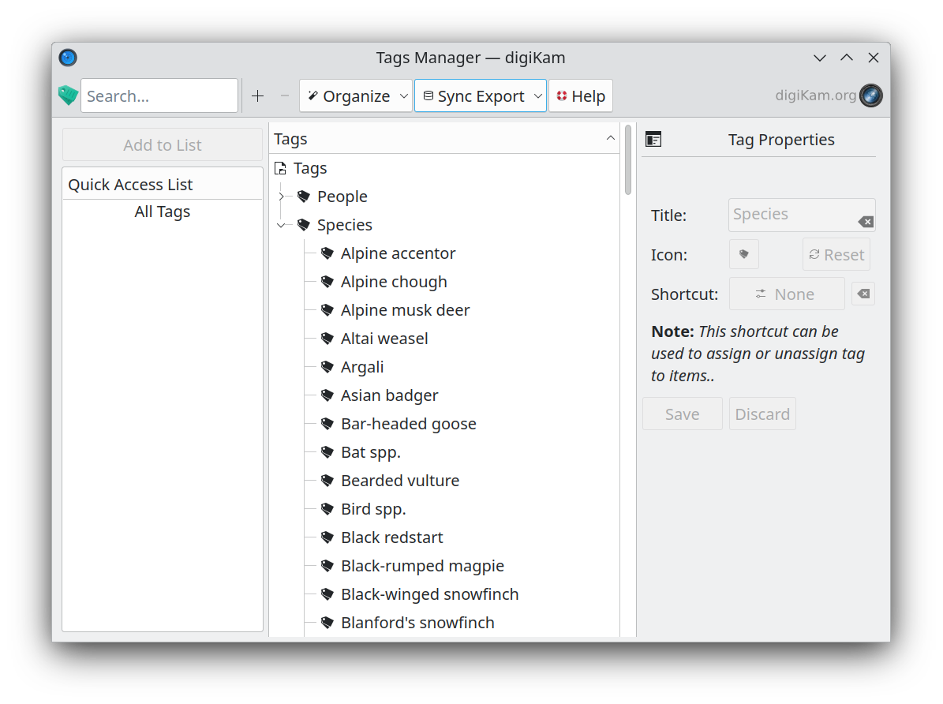
Task: Click the digiKam logo in the toolbar
Action: (871, 95)
